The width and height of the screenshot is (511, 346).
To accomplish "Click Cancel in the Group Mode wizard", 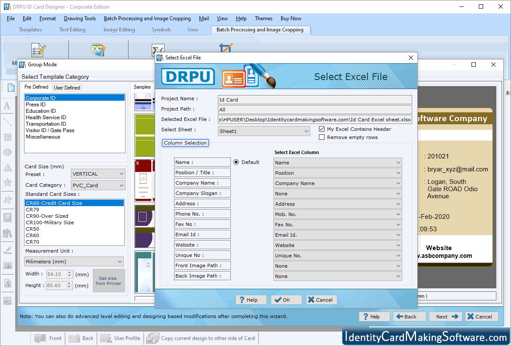I will pos(481,317).
